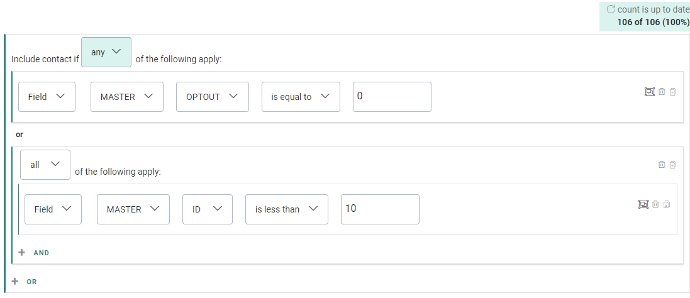Delete the OPTOUT rule with its trash icon
The width and height of the screenshot is (690, 298).
point(662,92)
